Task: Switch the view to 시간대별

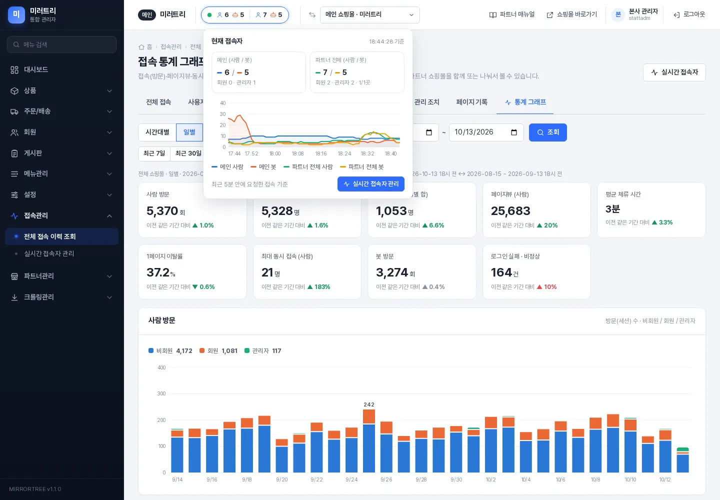Action: click(x=157, y=132)
